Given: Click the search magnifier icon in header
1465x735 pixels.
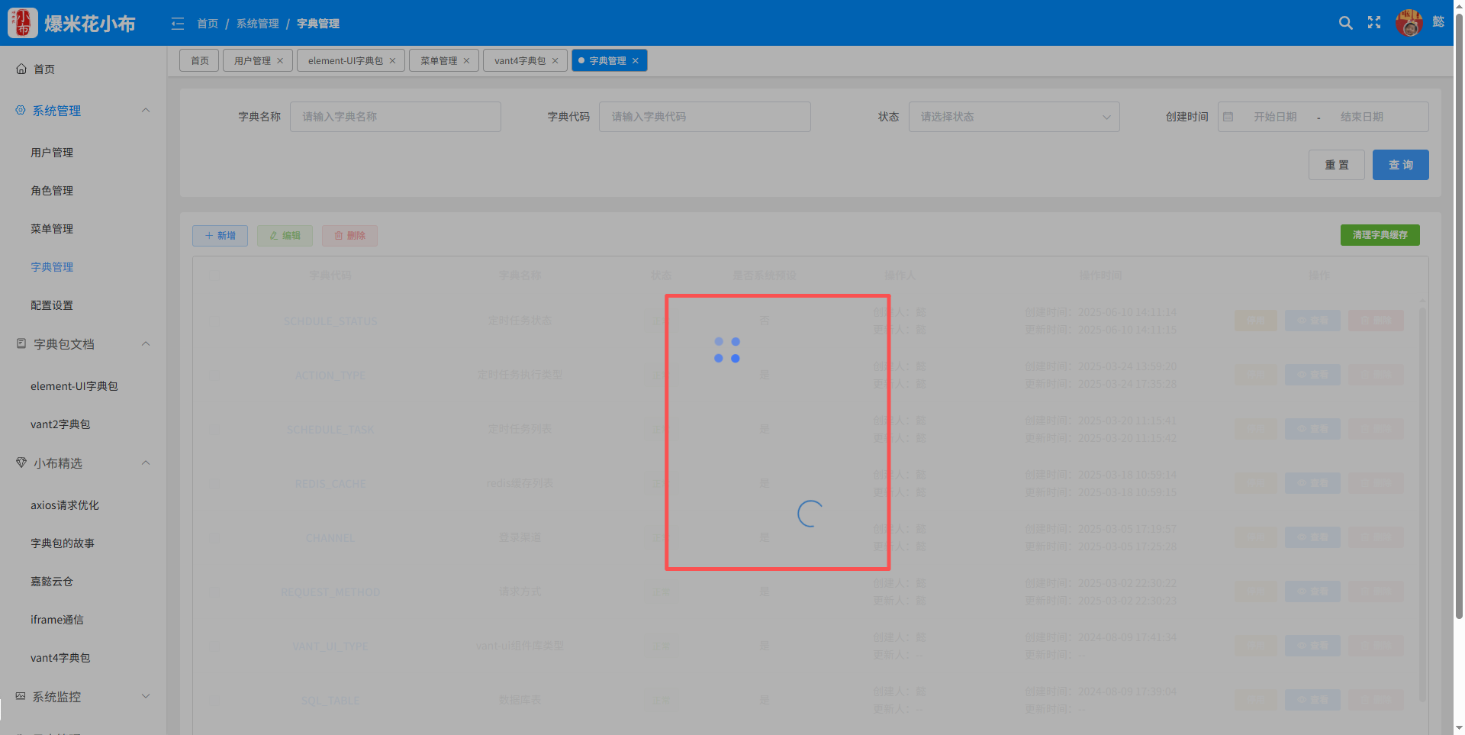Looking at the screenshot, I should coord(1345,23).
